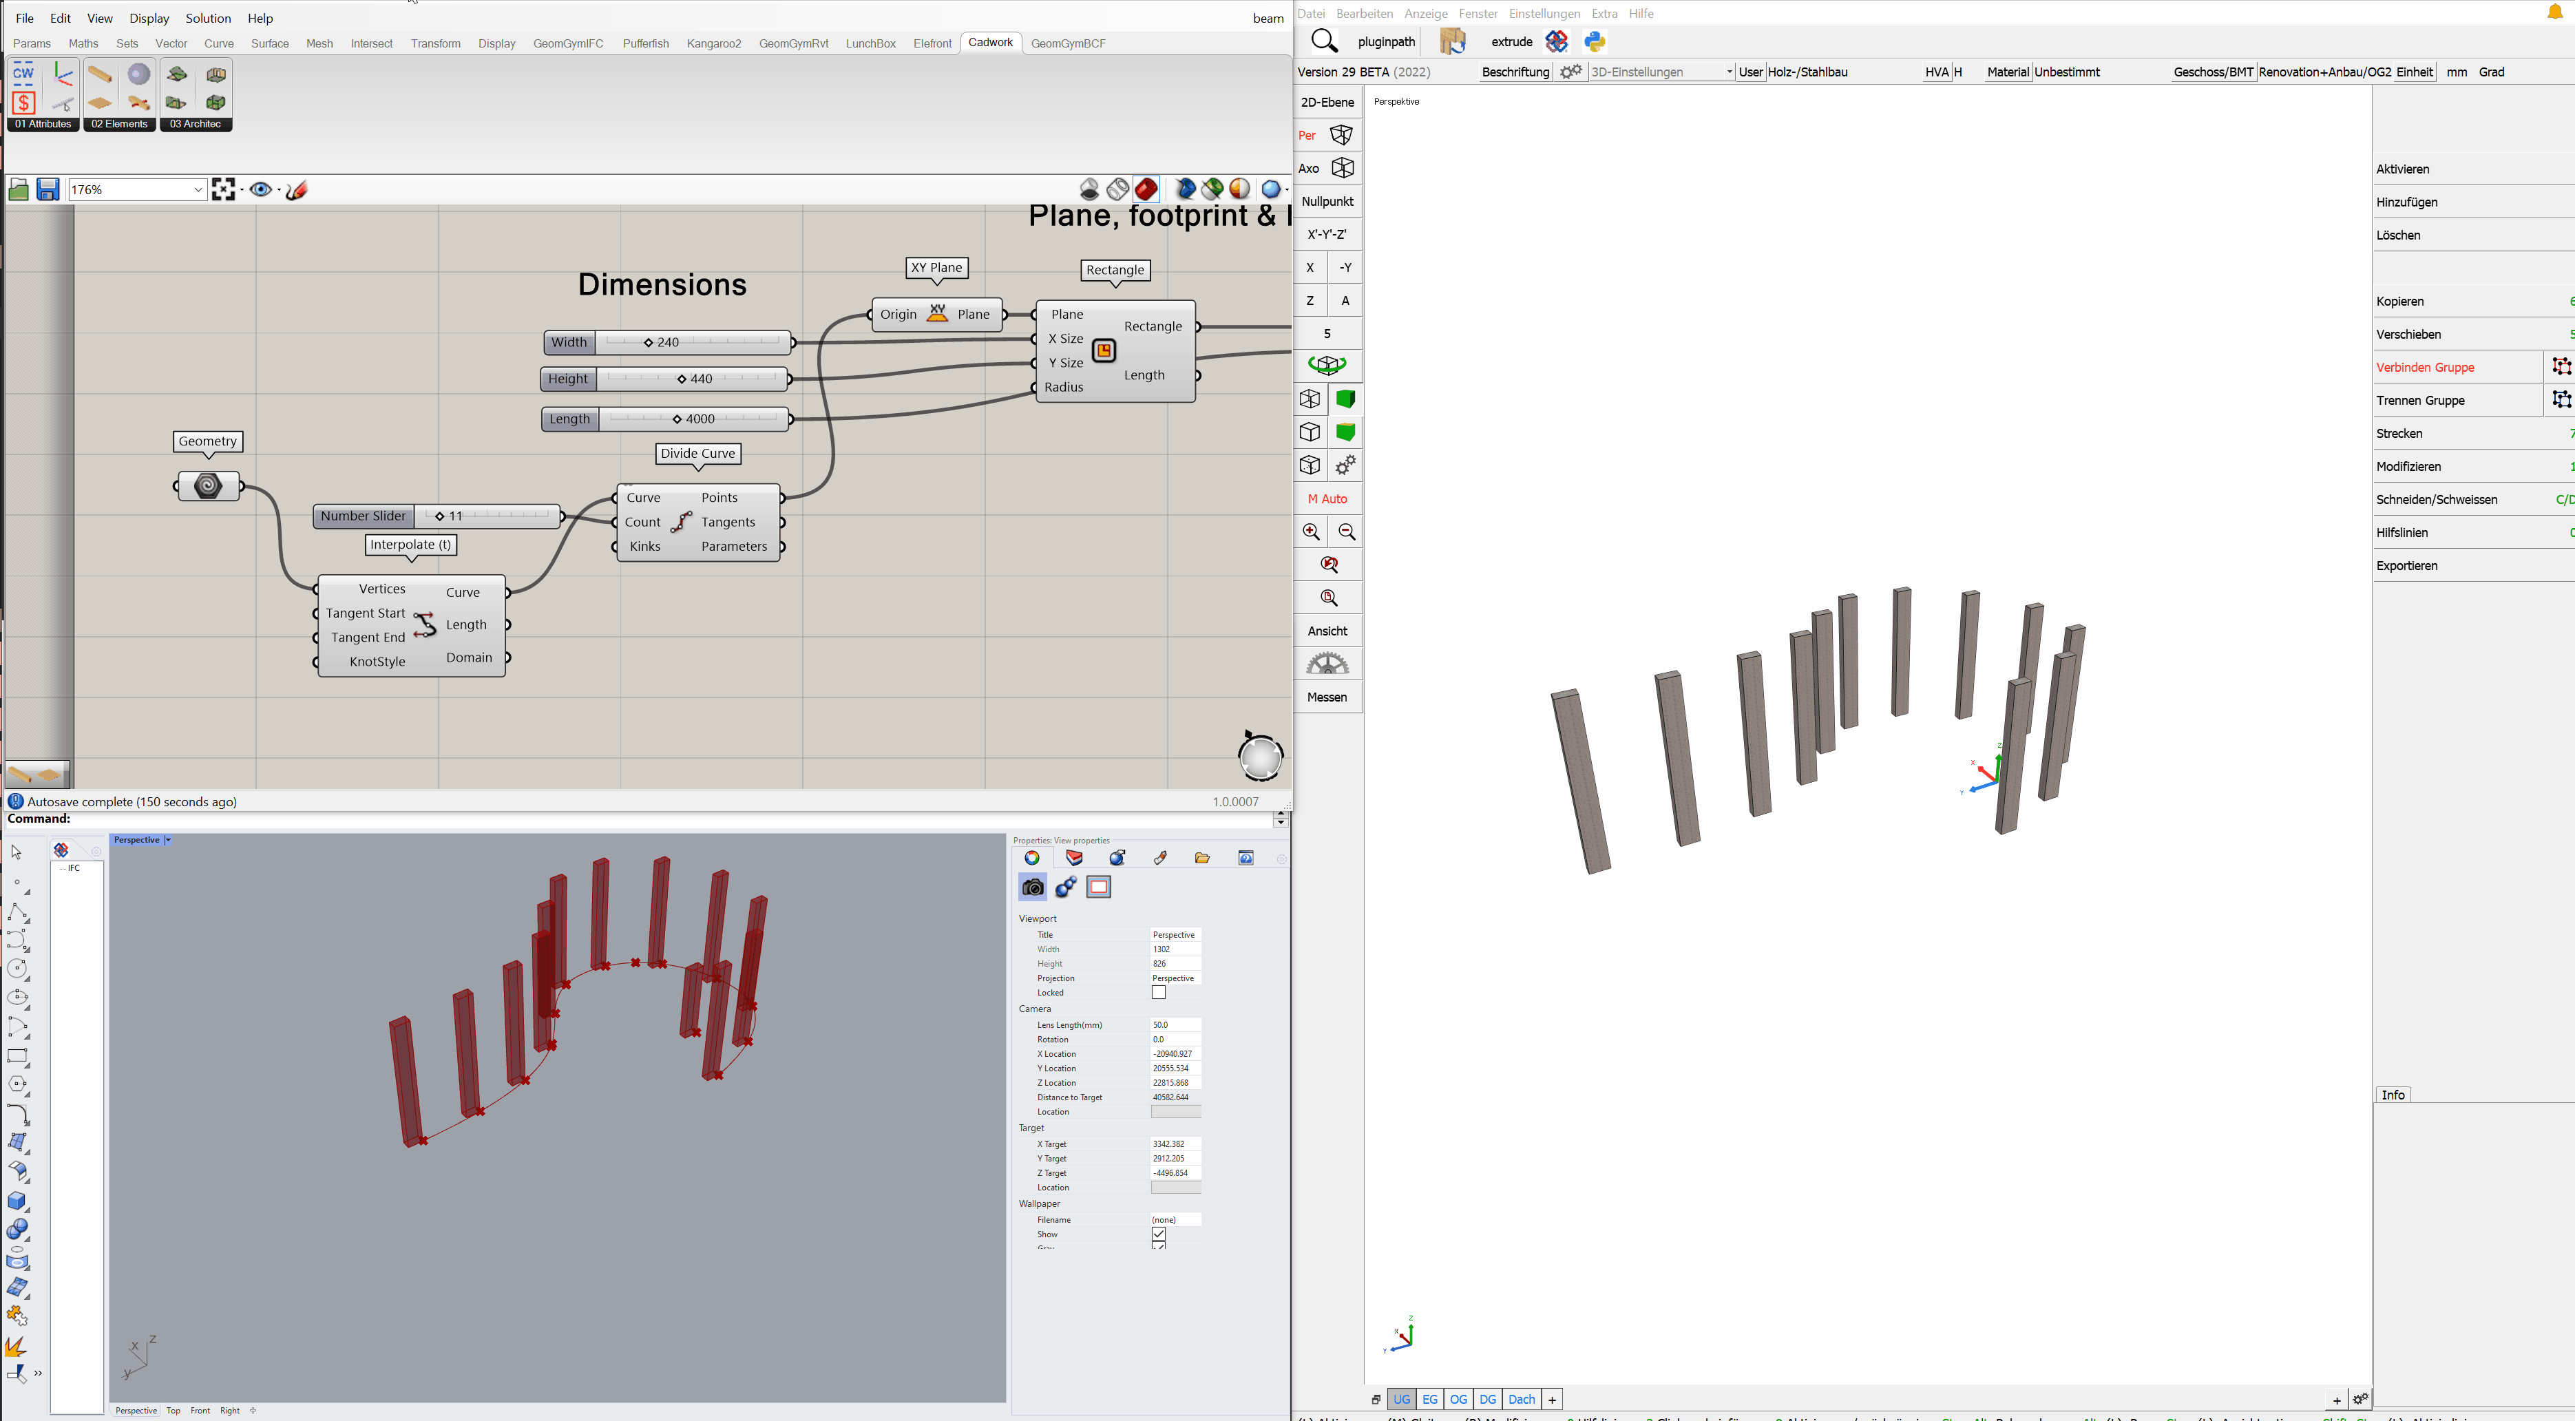Toggle the viewport Locked checkbox
The height and width of the screenshot is (1421, 2575).
point(1159,992)
